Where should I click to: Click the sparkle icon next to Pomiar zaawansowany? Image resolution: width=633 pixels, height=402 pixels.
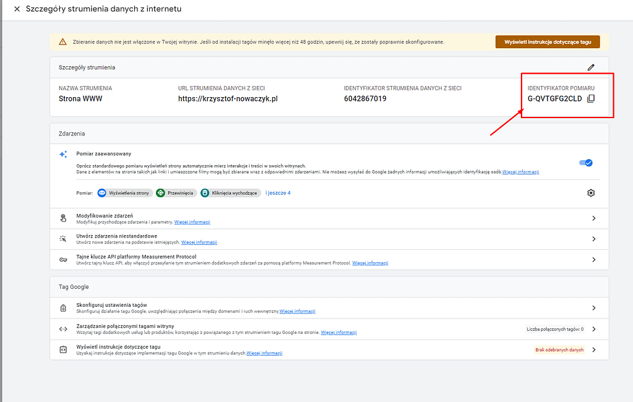62,153
